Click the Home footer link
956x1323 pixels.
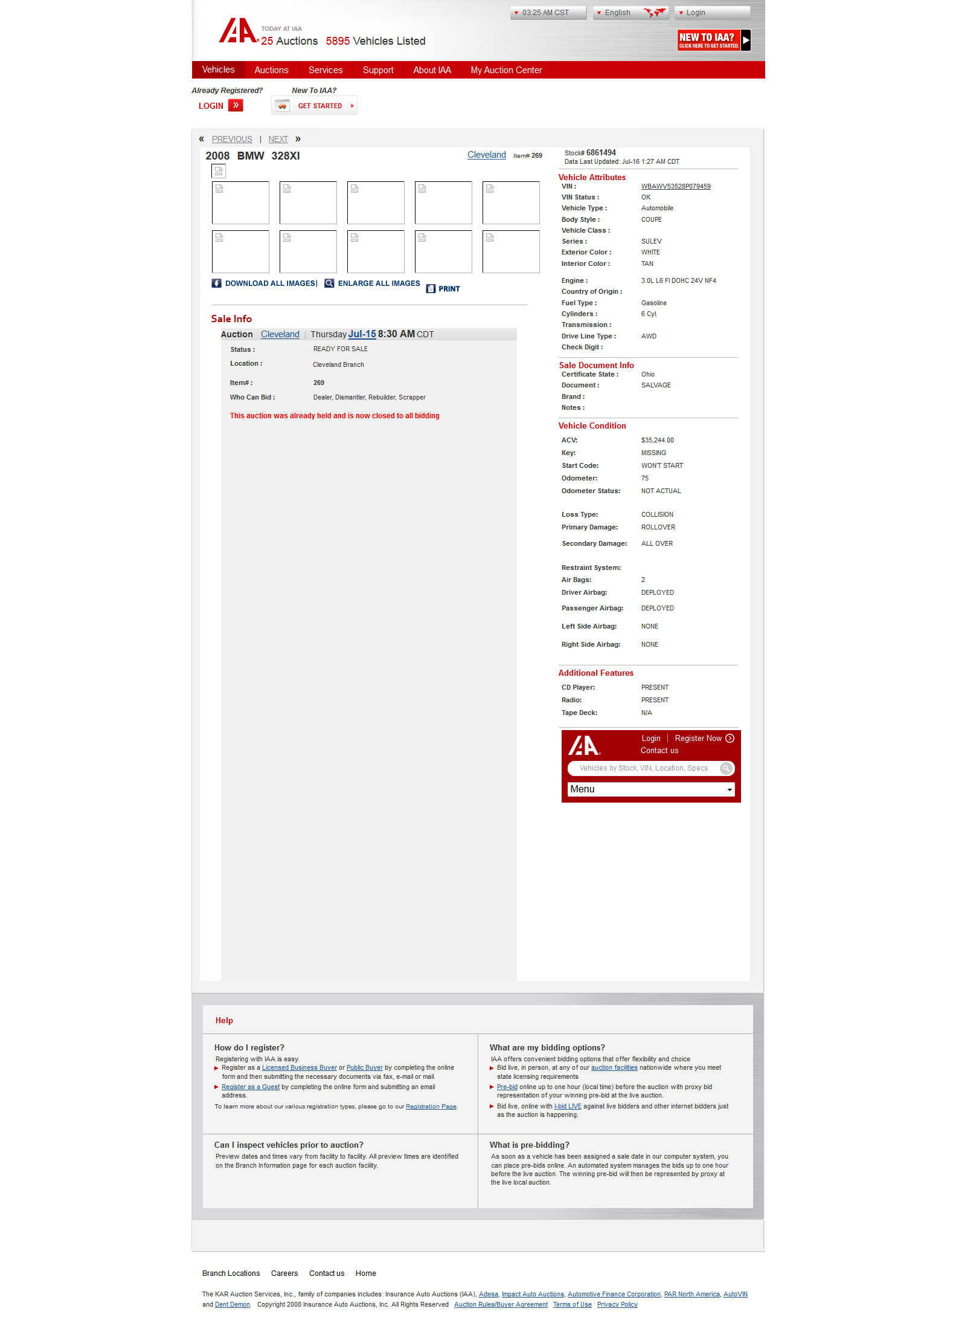tap(366, 1273)
